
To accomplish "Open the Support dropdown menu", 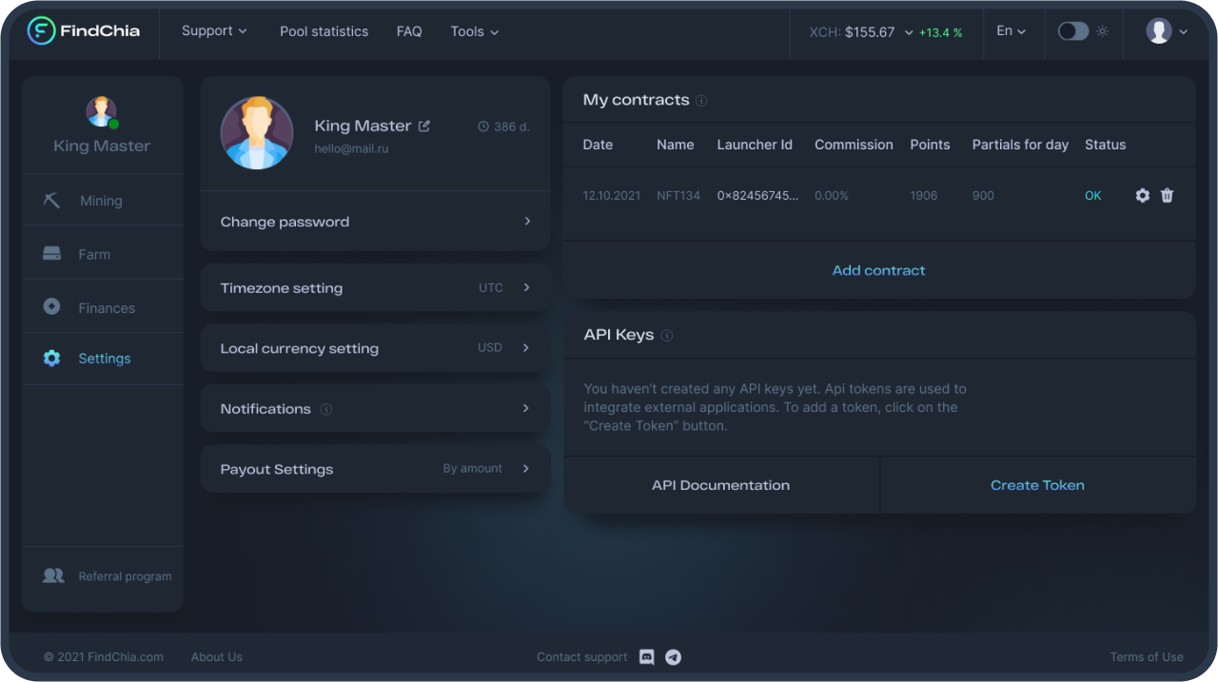I will [214, 31].
